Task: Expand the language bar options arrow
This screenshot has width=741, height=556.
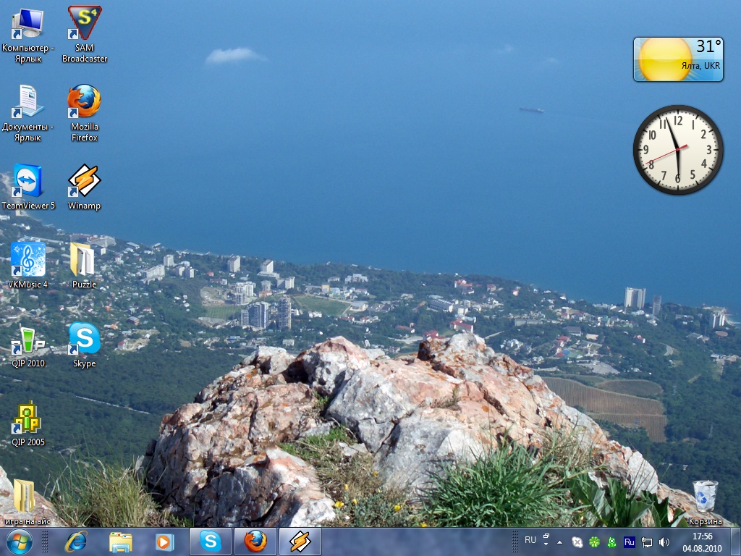Action: [x=546, y=540]
